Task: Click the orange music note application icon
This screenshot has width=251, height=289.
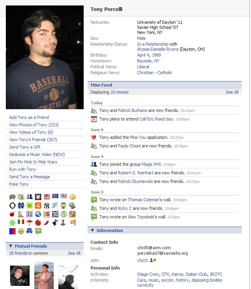Action: (38, 206)
